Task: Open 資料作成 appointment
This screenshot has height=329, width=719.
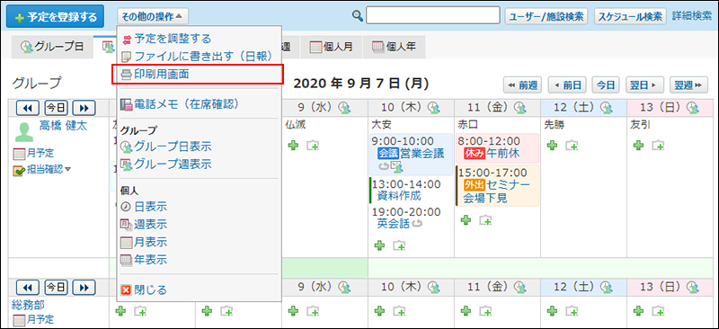Action: coord(399,196)
